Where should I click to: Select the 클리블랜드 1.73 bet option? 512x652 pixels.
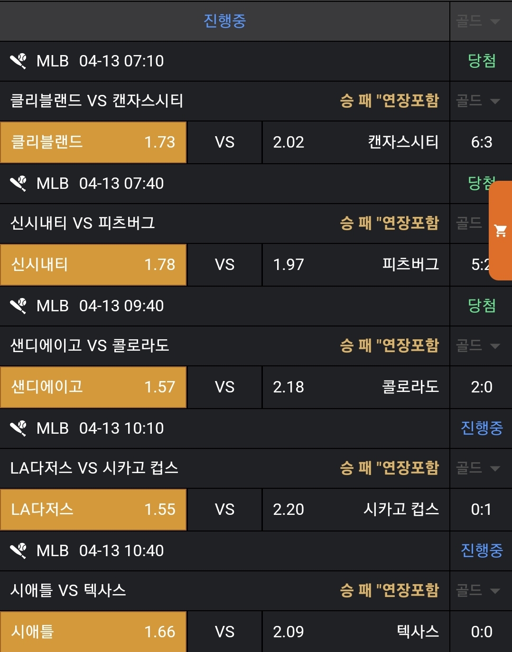93,142
